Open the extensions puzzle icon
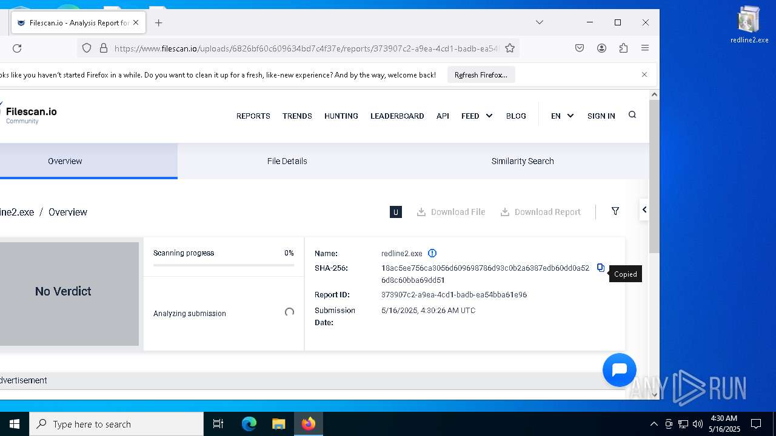 [x=623, y=48]
